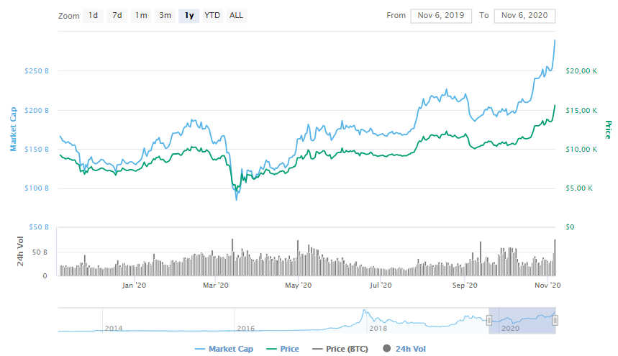This screenshot has width=618, height=356.
Task: Click the 2014 label in navigator
Action: 114,328
